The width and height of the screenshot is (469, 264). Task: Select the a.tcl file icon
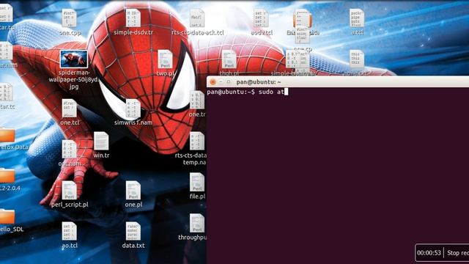click(357, 18)
